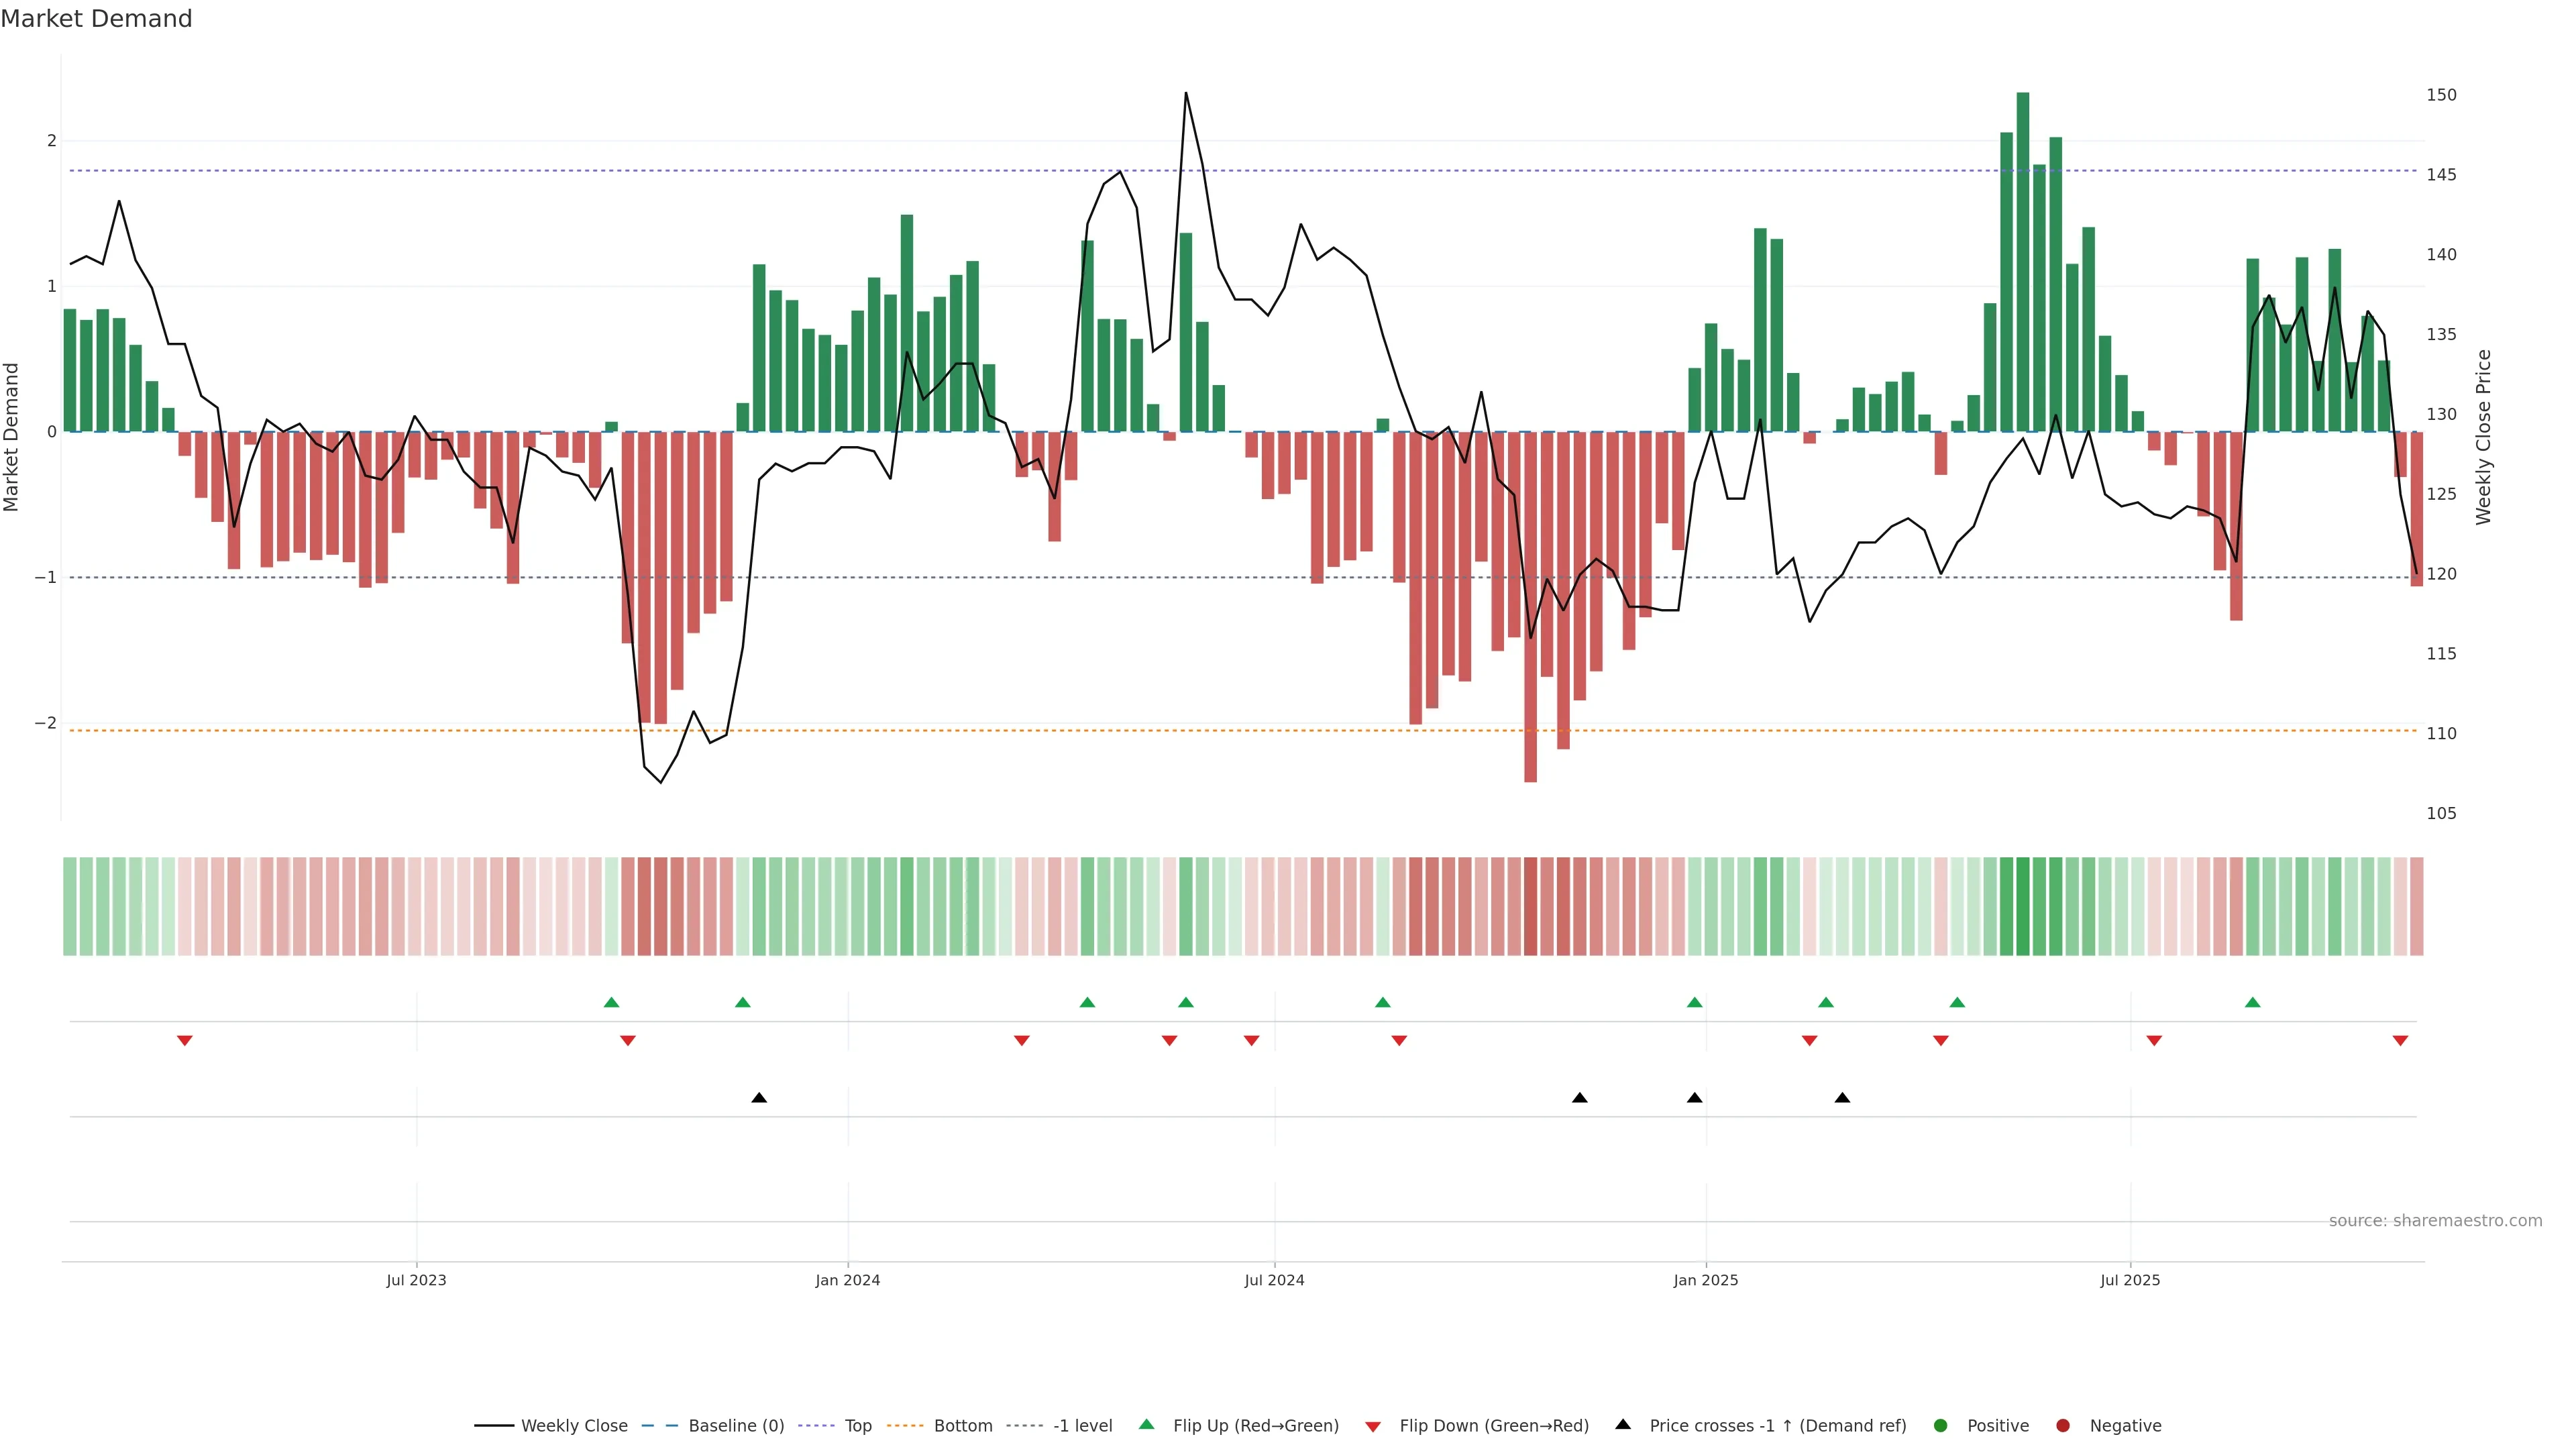Toggle the -1 level legend entry

tap(1082, 1425)
